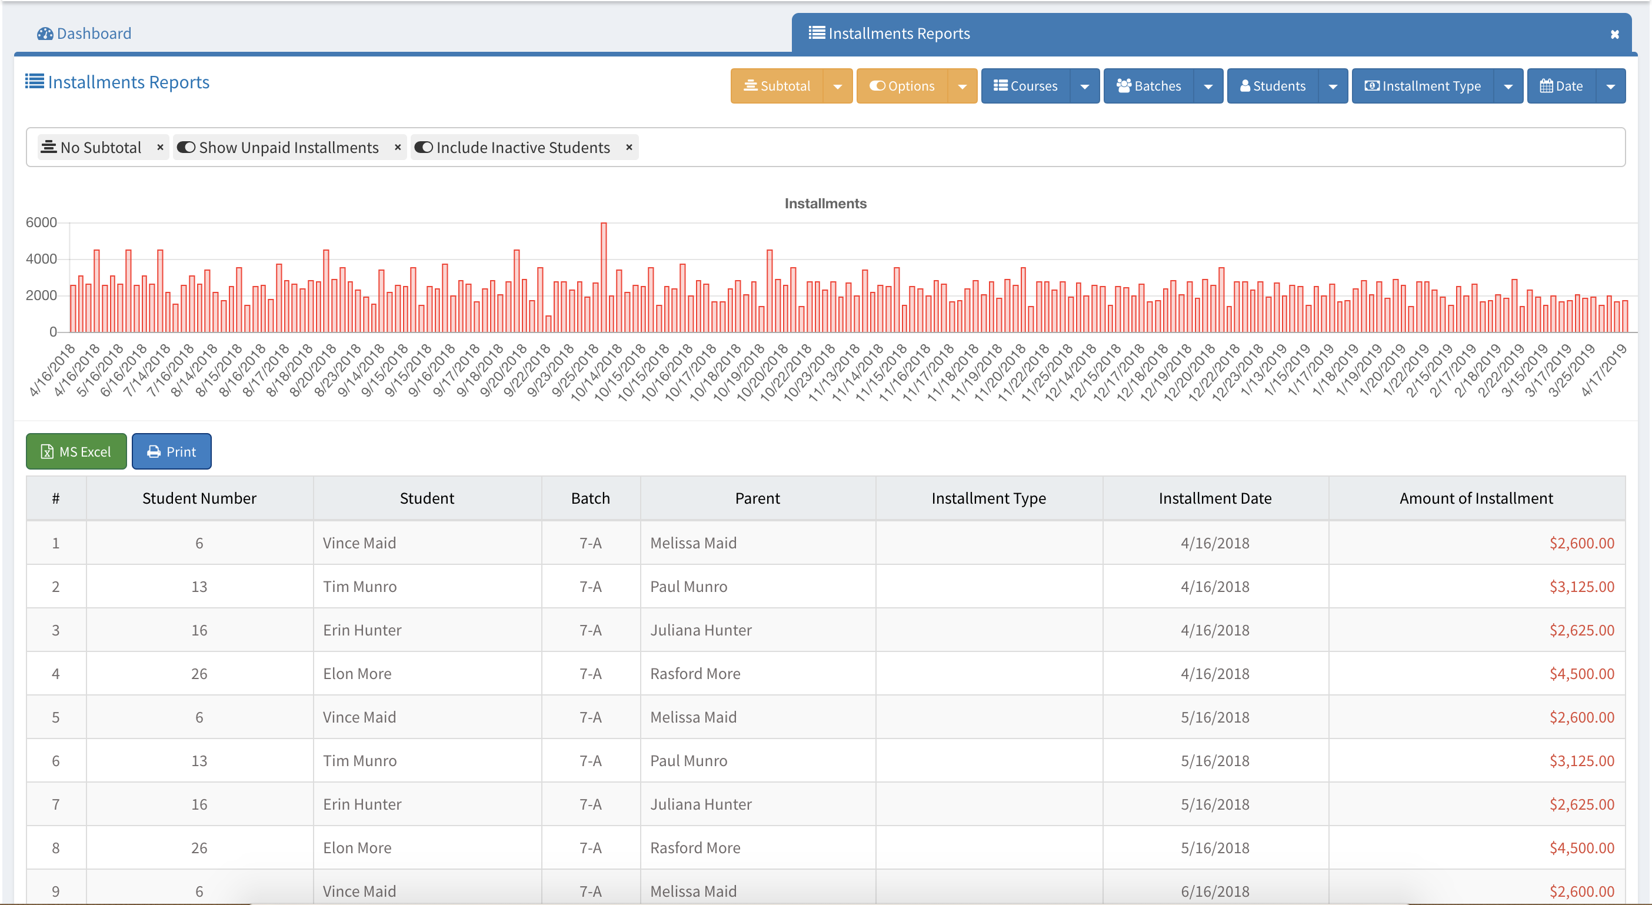Viewport: 1652px width, 905px height.
Task: Print the installments report
Action: point(172,451)
